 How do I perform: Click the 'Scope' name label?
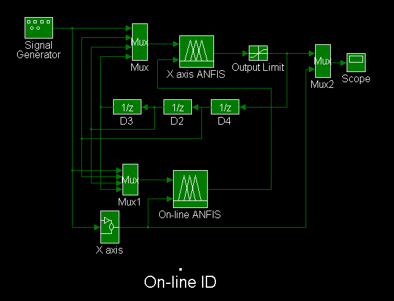coord(355,79)
